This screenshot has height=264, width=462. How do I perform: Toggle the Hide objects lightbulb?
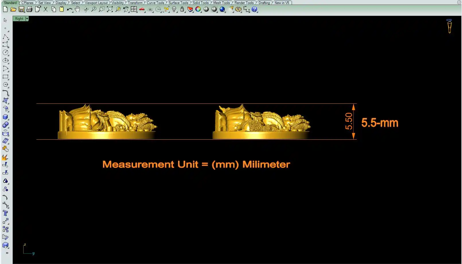tap(174, 9)
